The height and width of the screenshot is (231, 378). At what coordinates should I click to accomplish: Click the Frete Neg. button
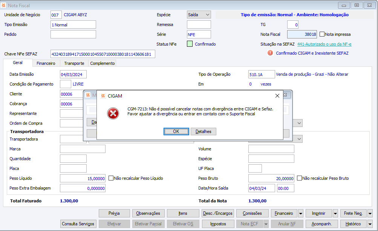[354, 213]
